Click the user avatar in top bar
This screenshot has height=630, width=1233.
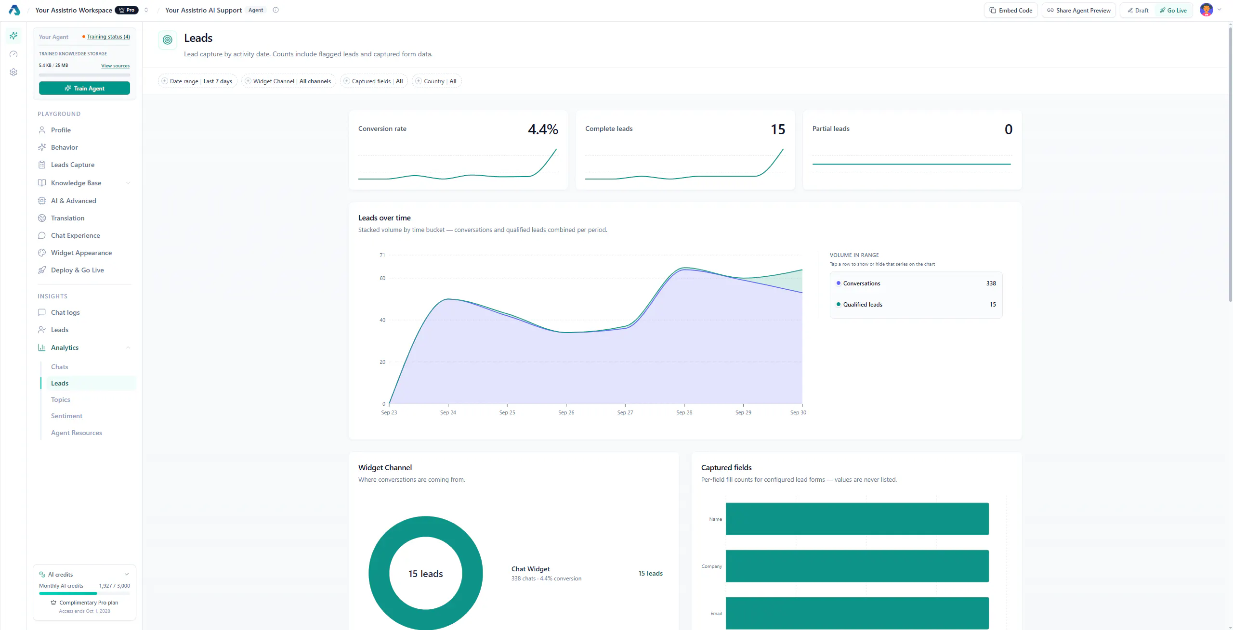[x=1206, y=10]
